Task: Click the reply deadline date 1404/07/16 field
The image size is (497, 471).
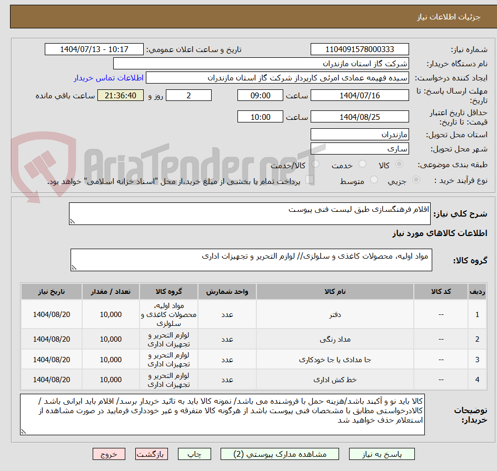Action: [x=360, y=95]
